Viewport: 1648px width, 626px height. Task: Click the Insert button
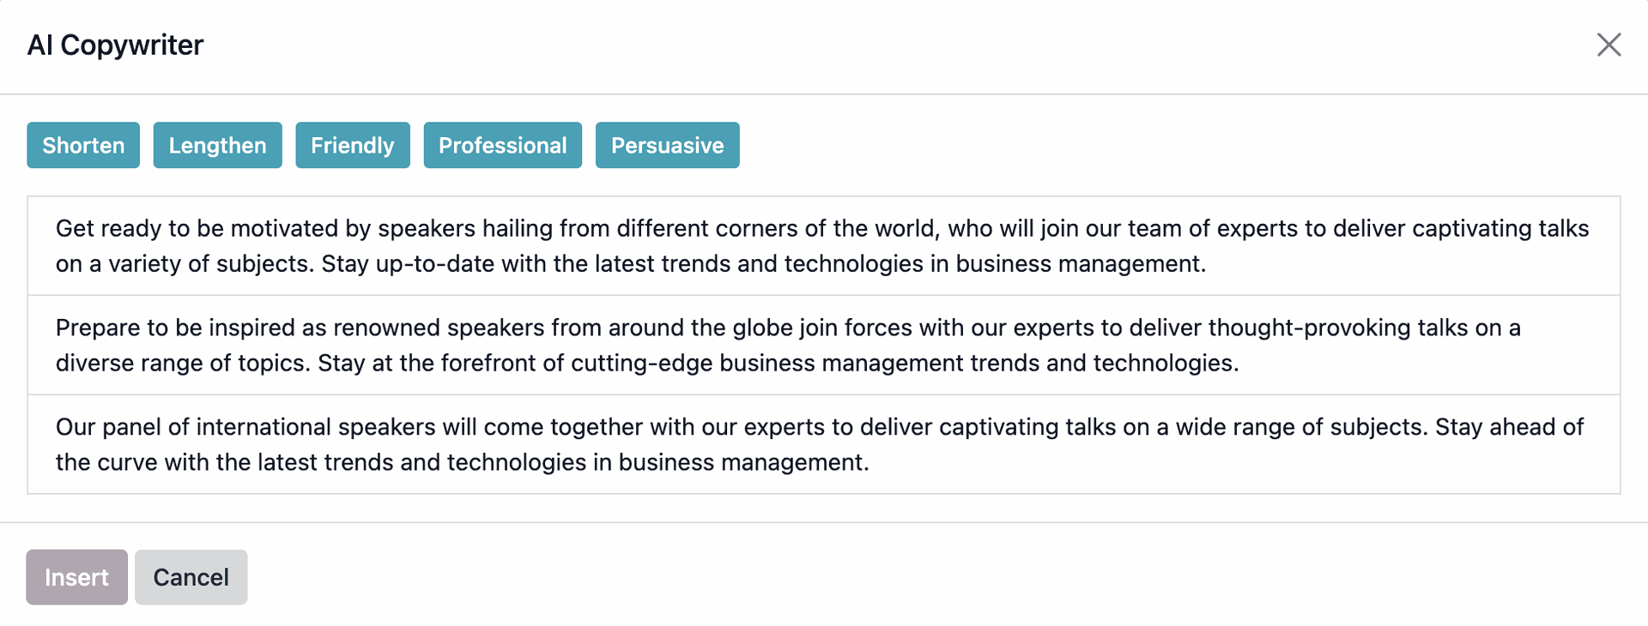[76, 577]
